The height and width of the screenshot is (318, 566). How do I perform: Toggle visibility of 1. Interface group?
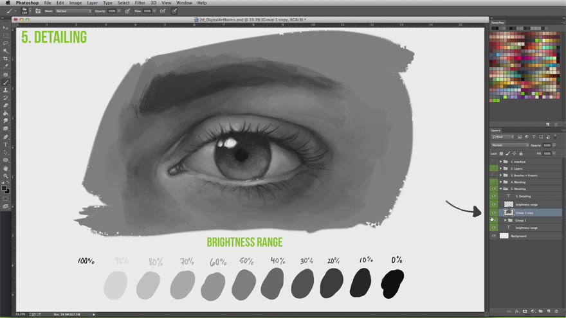point(493,161)
